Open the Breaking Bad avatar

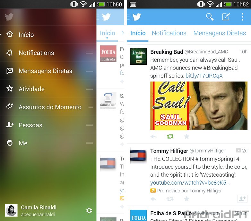pyautogui.click(x=138, y=56)
